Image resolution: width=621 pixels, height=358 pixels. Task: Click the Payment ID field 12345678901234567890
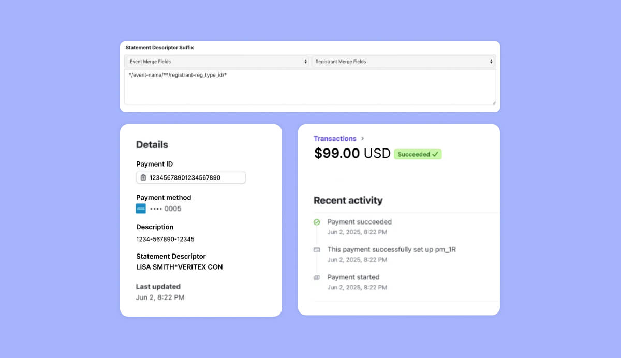191,177
